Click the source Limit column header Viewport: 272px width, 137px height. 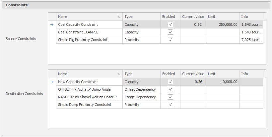[x=222, y=17]
